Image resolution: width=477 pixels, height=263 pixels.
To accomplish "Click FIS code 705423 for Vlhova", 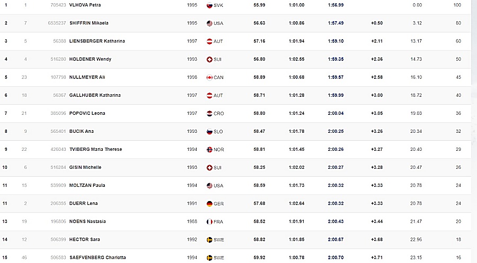I will pyautogui.click(x=58, y=5).
